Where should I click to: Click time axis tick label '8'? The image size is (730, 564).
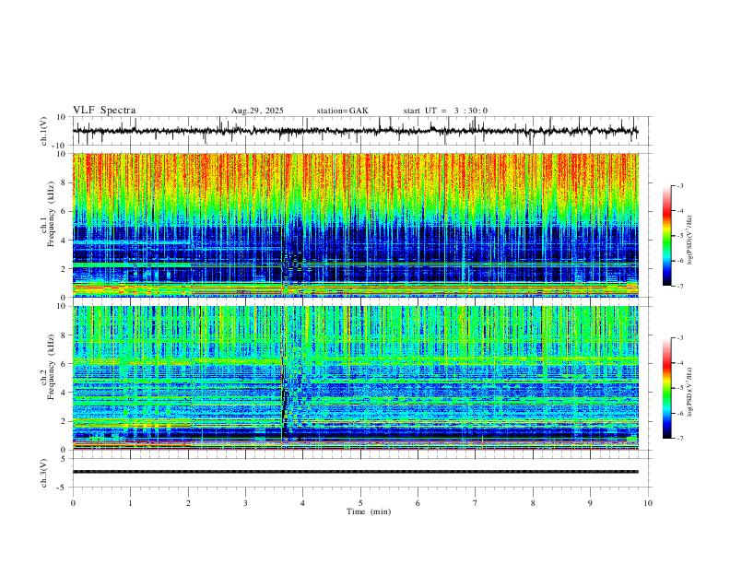click(533, 503)
